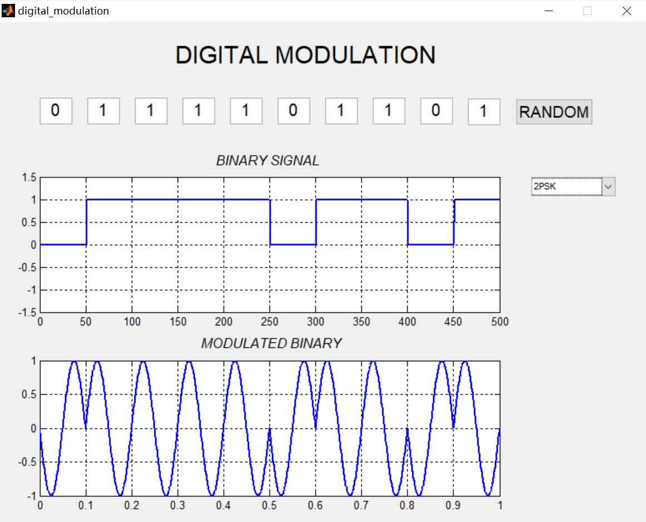Click the 0.2 x-axis label on modulated plot
The width and height of the screenshot is (646, 522).
click(132, 505)
